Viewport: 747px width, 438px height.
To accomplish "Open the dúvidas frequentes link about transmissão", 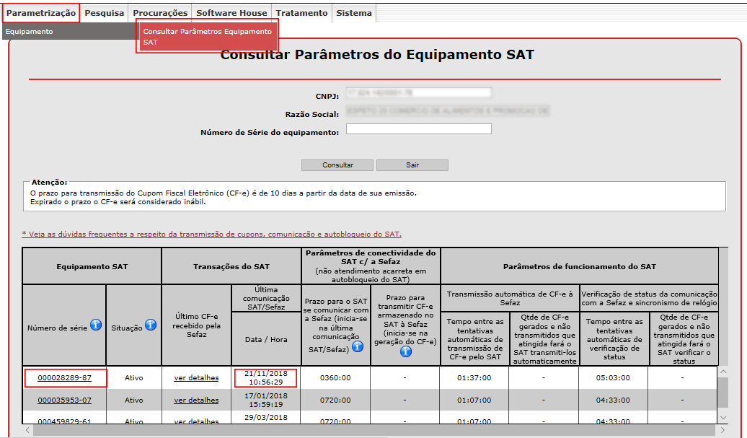I will [211, 234].
